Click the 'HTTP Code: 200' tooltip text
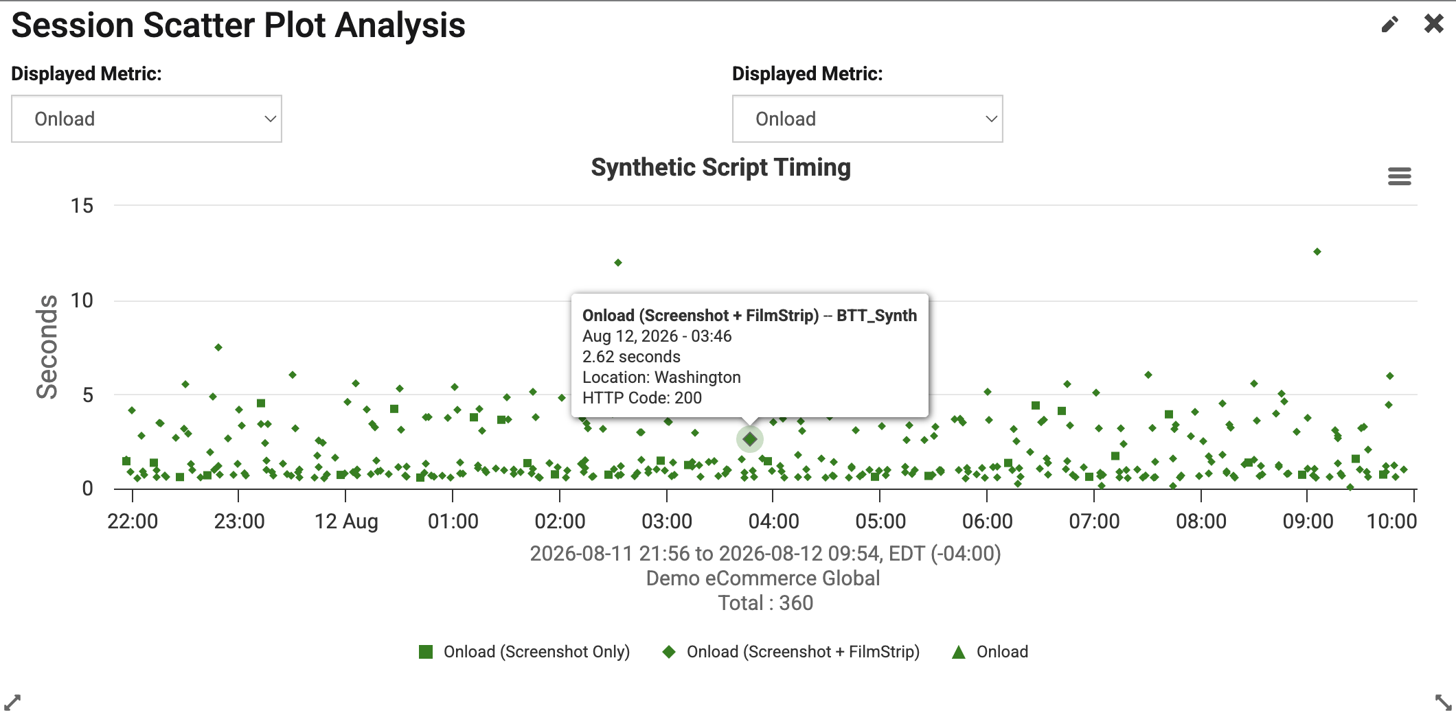This screenshot has width=1456, height=715. click(642, 398)
